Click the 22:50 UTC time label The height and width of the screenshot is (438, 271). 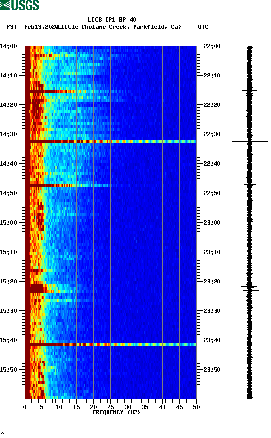pyautogui.click(x=212, y=193)
